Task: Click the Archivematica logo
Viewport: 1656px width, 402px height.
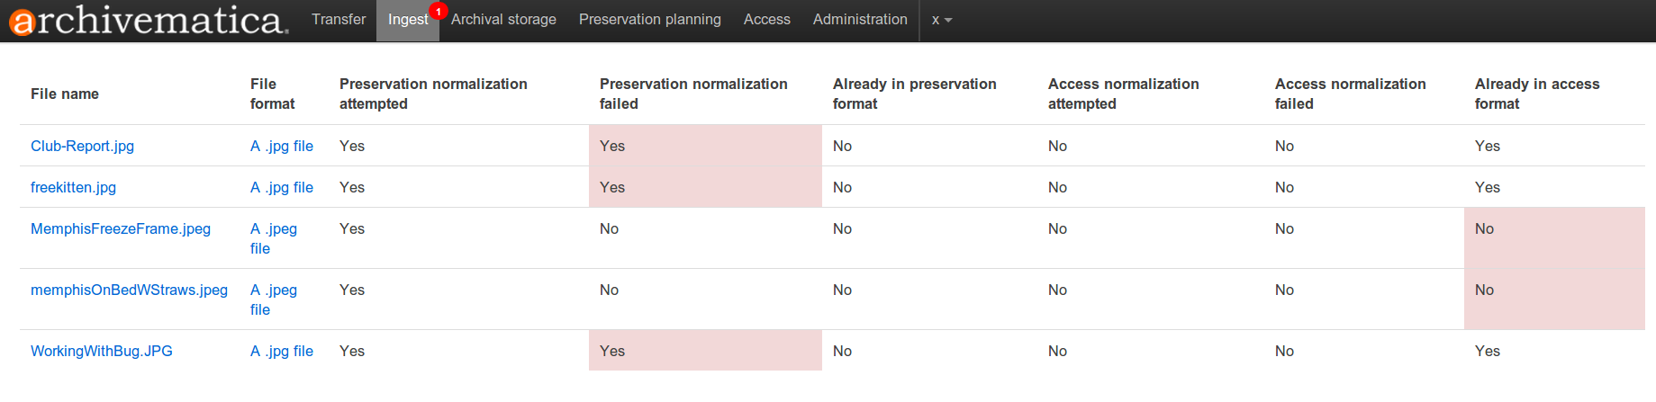Action: pos(149,21)
